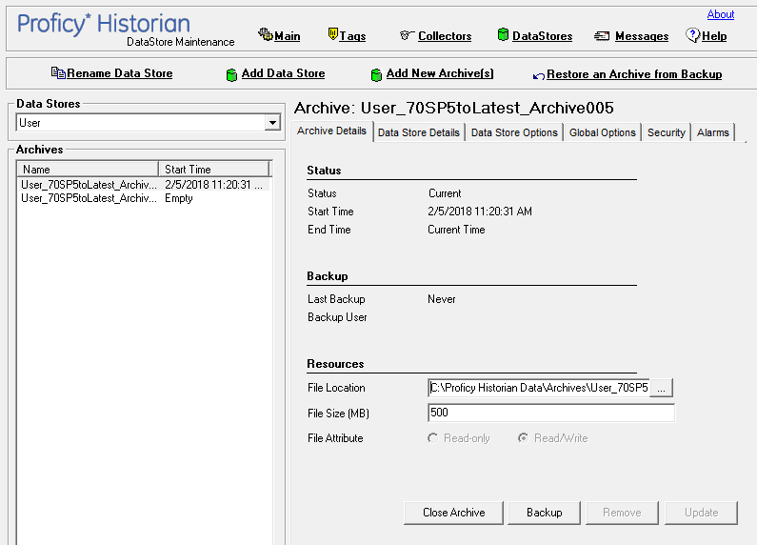Switch to the Archive Details tab

(x=331, y=131)
